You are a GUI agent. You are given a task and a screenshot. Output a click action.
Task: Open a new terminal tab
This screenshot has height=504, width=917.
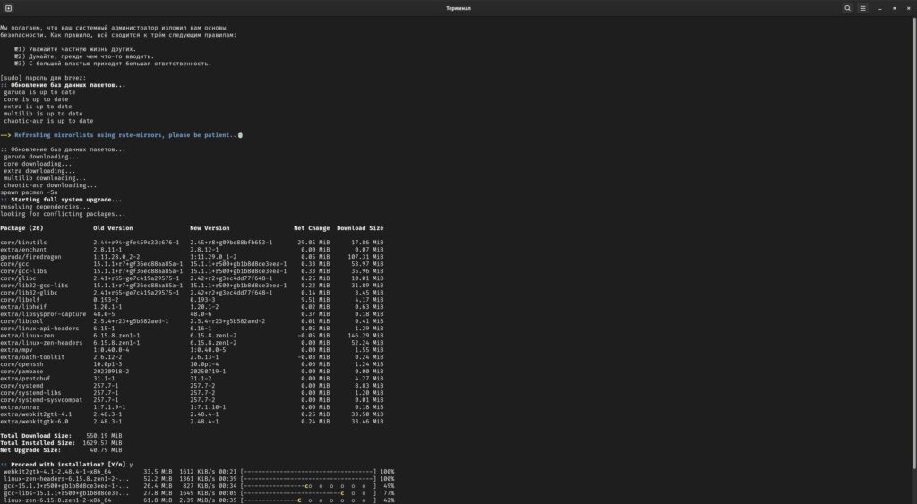pyautogui.click(x=8, y=8)
